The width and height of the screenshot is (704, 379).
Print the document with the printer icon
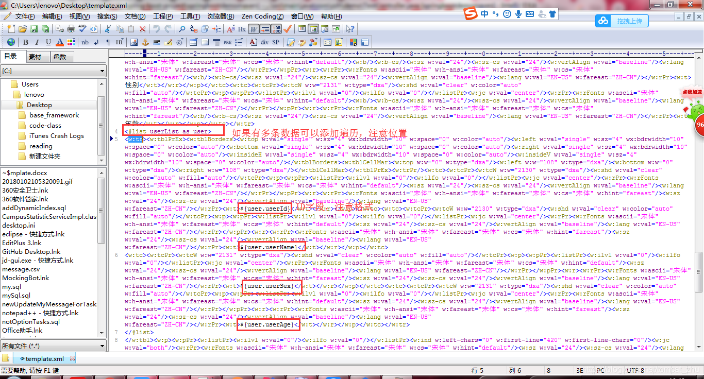[x=71, y=29]
